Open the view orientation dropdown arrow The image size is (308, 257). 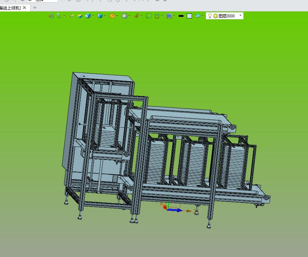[x=105, y=16]
